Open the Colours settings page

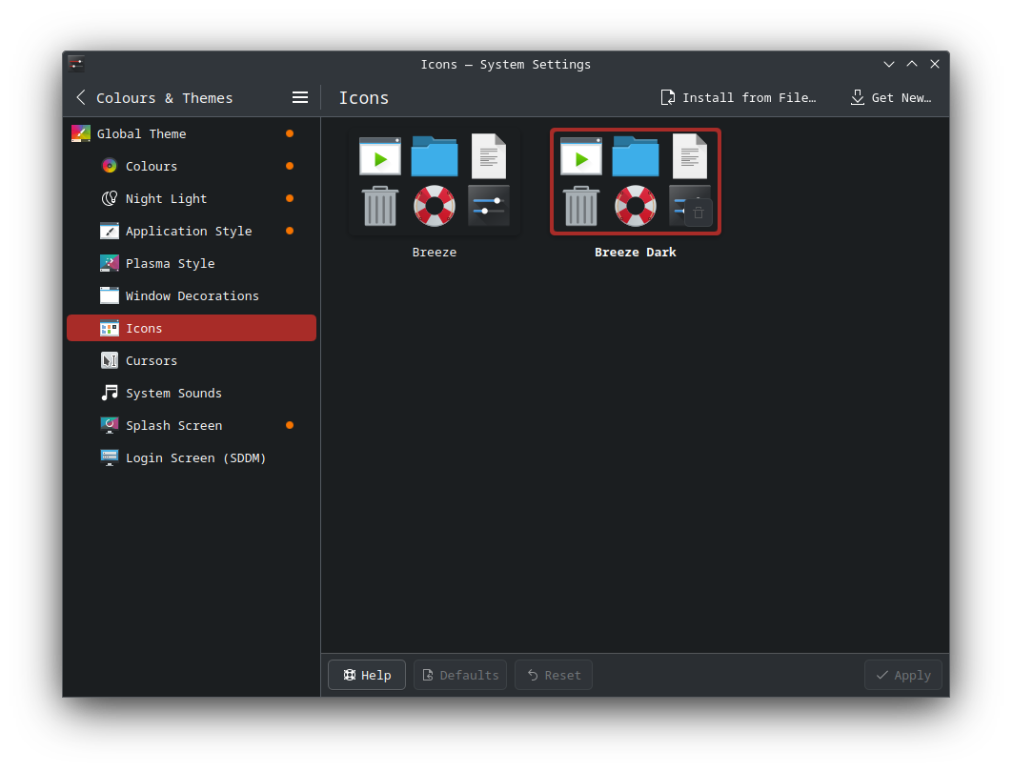192,166
